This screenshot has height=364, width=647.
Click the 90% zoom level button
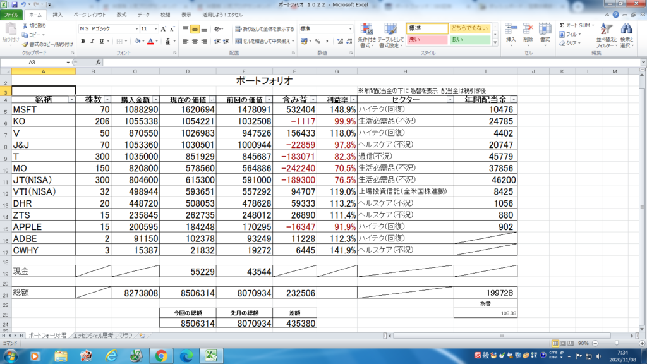(x=583, y=343)
